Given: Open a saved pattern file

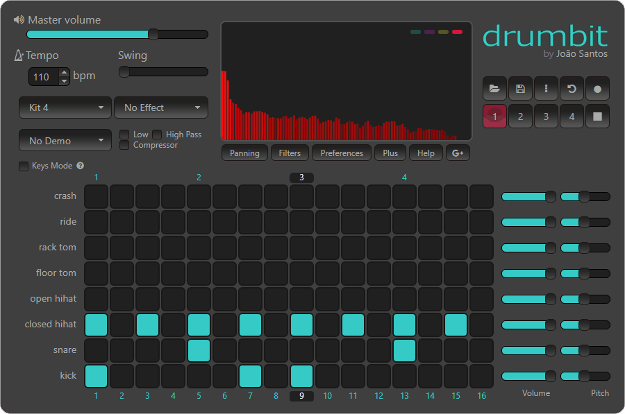Looking at the screenshot, I should pos(494,88).
